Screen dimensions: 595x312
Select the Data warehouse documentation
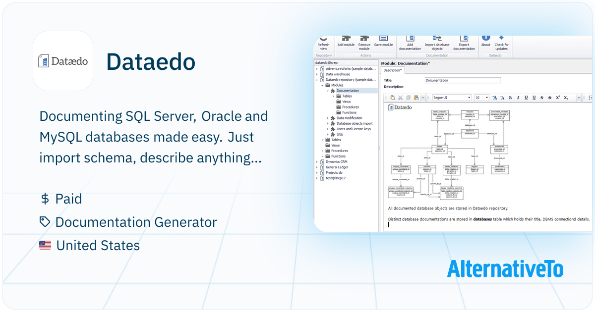tap(338, 74)
